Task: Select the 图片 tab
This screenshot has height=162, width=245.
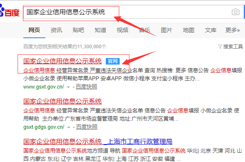Action: [x=167, y=30]
